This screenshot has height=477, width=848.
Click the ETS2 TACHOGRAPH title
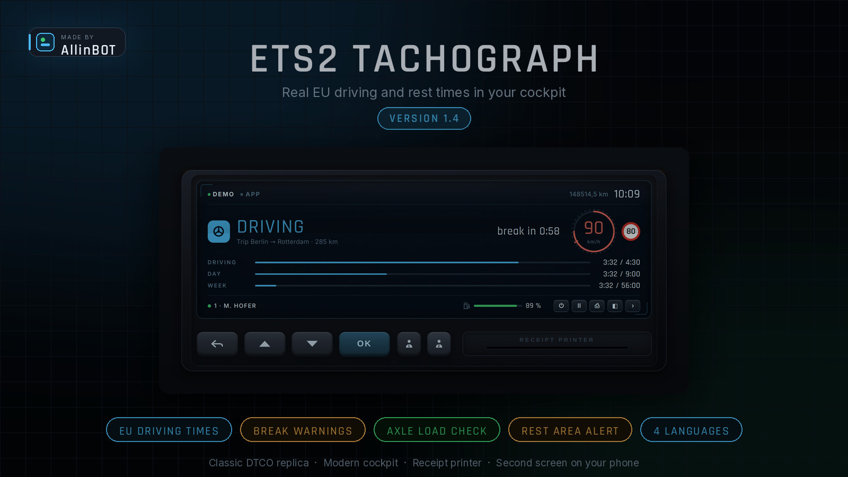(425, 59)
